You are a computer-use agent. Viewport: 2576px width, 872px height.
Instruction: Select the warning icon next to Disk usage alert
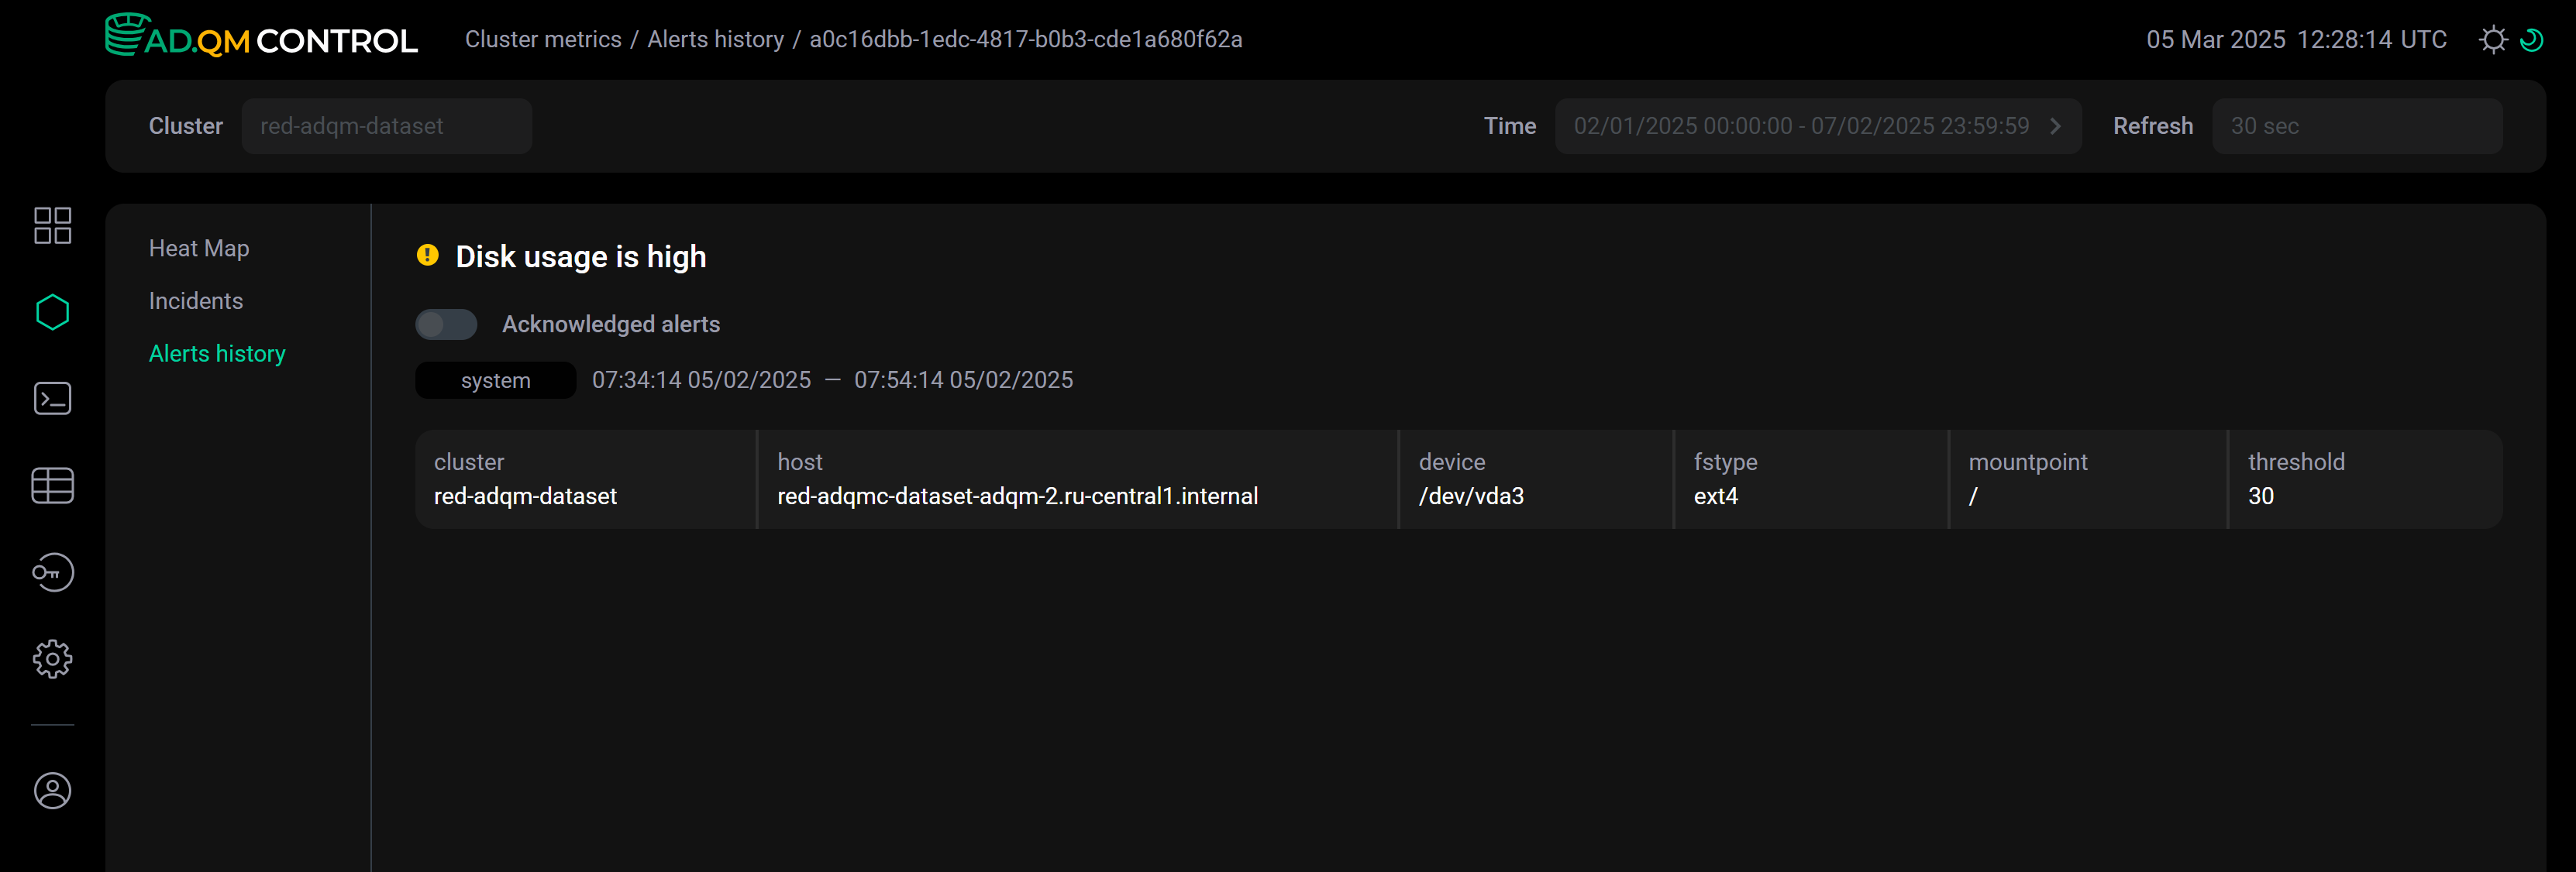pos(428,256)
